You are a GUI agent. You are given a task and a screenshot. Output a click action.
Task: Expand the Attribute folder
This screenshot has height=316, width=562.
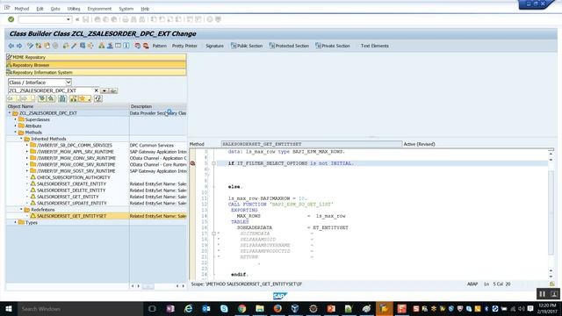(16, 126)
